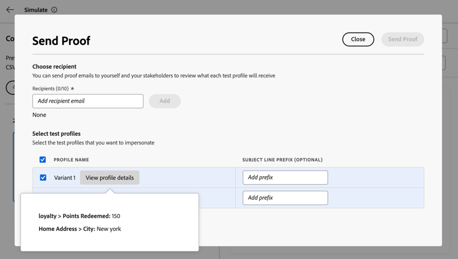Focus the first Add prefix field
This screenshot has width=458, height=259.
tap(285, 177)
